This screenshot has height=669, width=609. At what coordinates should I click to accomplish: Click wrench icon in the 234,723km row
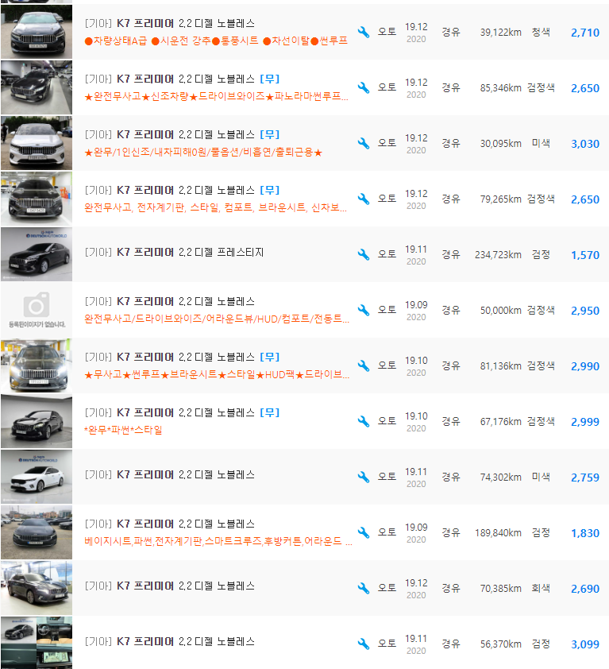(x=364, y=255)
